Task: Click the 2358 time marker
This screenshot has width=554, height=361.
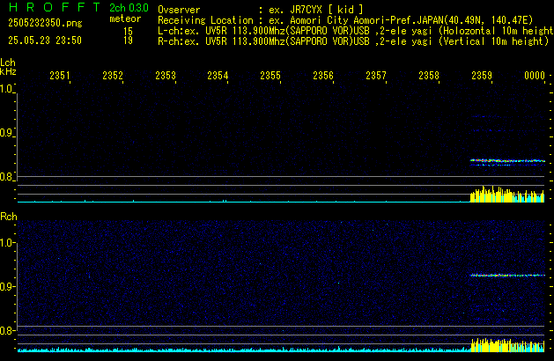Action: pos(429,76)
